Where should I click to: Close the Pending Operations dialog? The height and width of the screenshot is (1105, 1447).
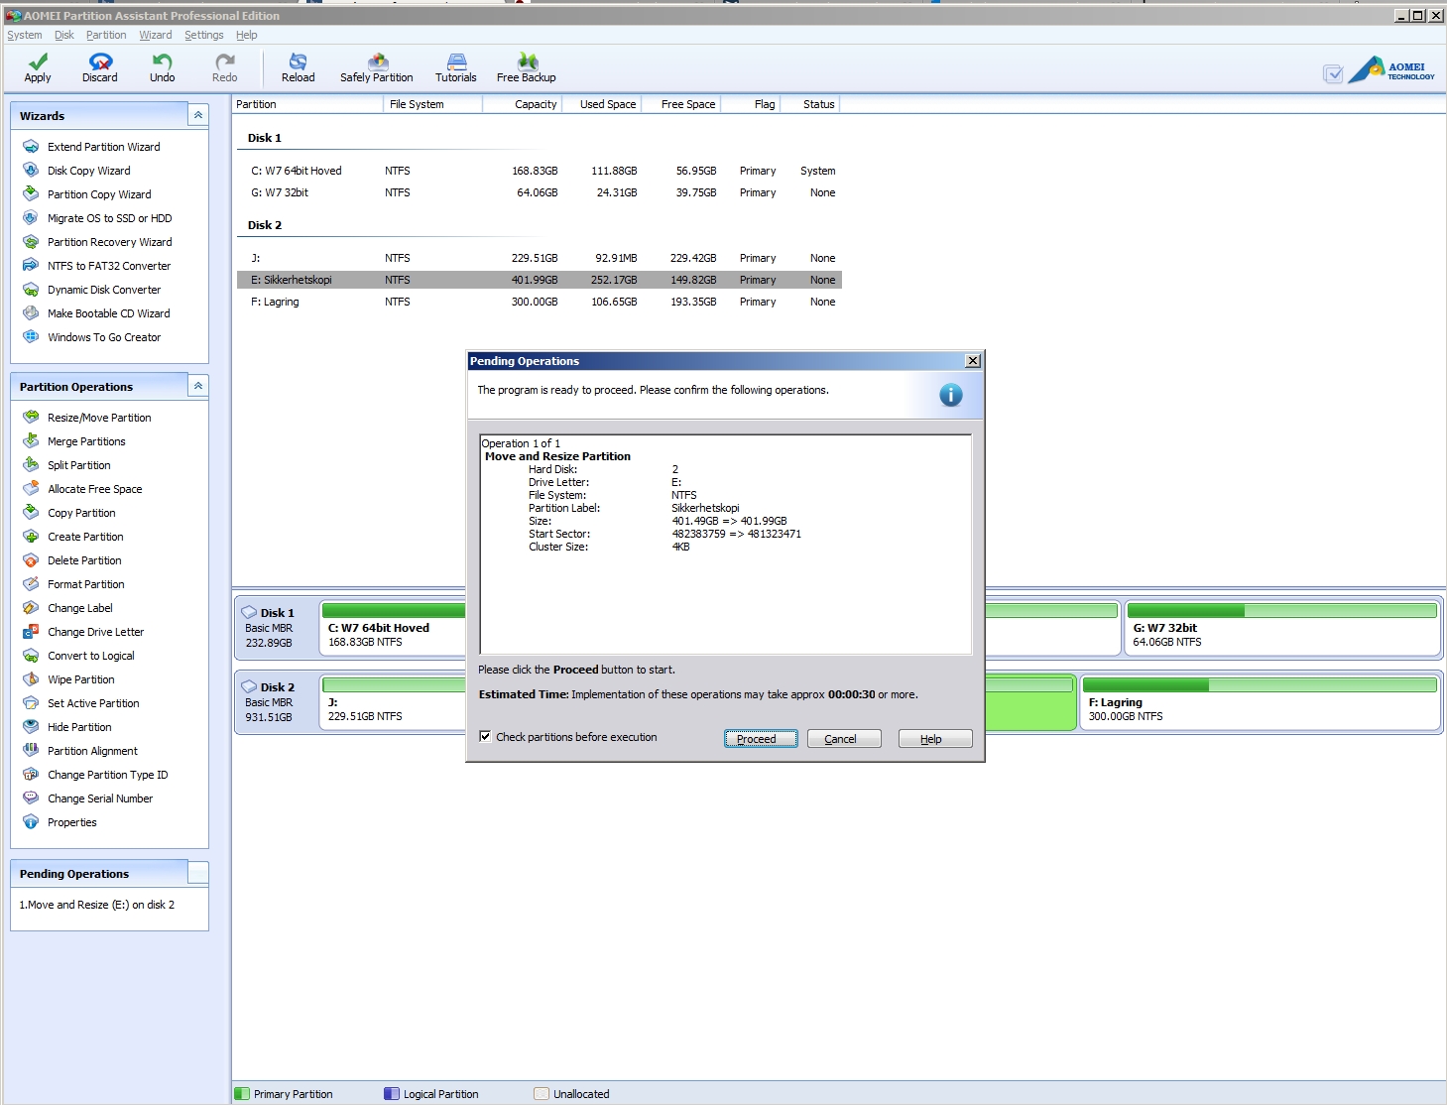click(973, 361)
